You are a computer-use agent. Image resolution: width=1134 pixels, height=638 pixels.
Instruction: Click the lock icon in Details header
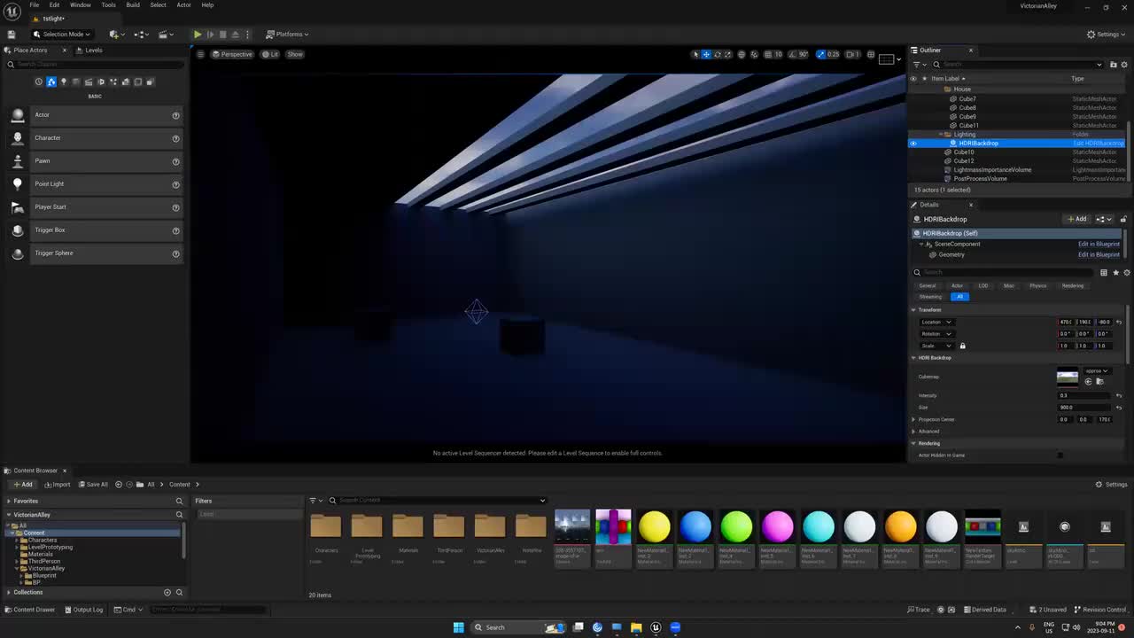(x=1123, y=219)
